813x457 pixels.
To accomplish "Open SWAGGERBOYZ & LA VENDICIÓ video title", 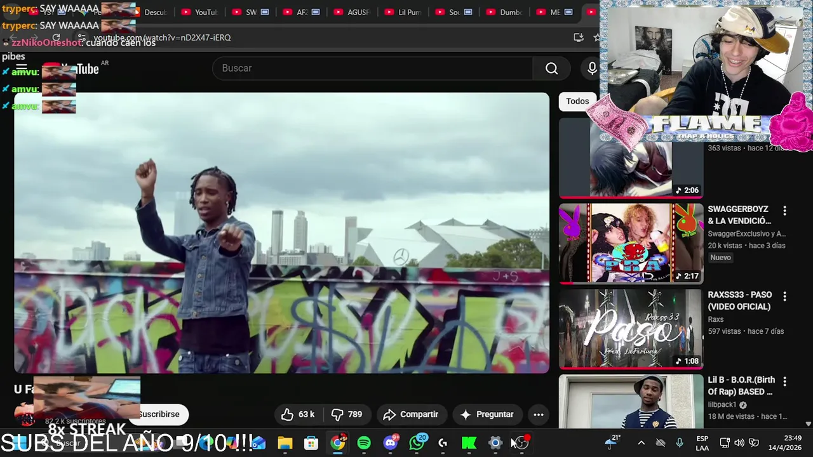I will (x=739, y=215).
